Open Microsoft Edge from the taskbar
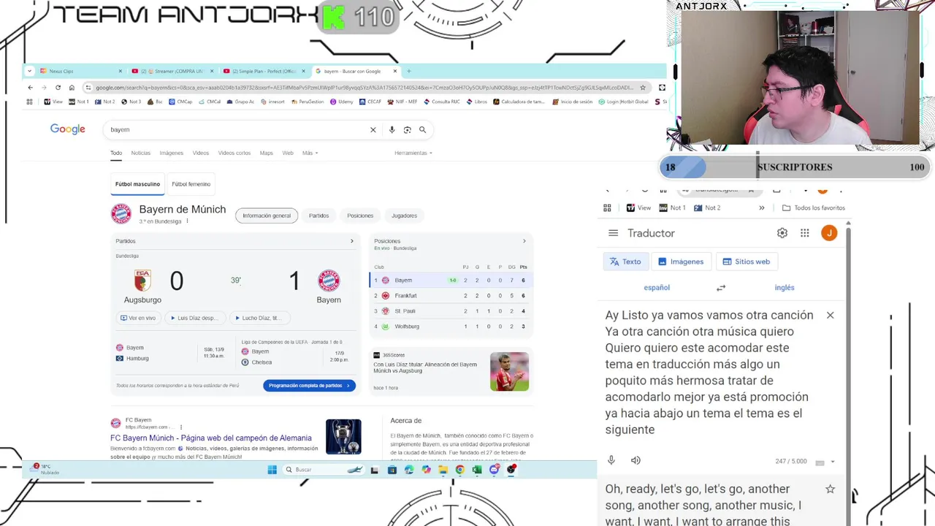Screen dimensions: 935x526 pos(408,470)
